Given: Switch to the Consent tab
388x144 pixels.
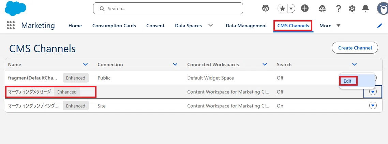Looking at the screenshot, I should pos(155,26).
